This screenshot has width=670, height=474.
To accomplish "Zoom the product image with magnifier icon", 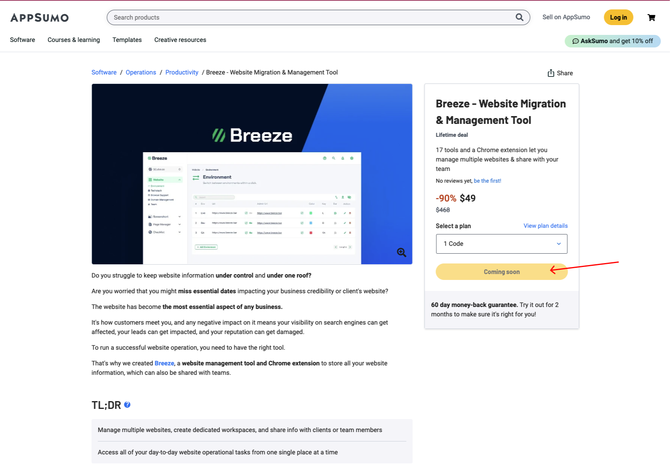I will point(401,252).
